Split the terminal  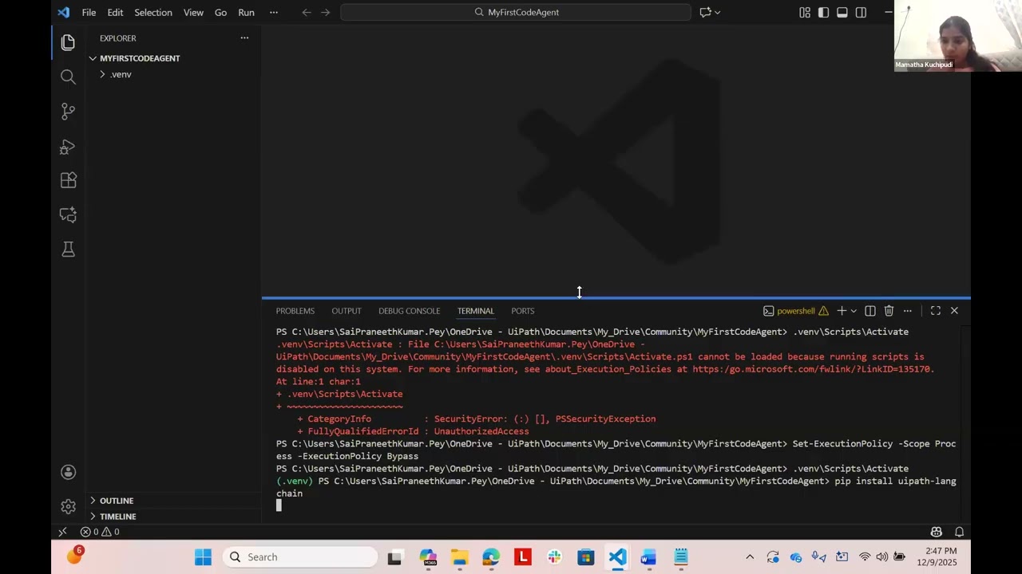click(870, 311)
